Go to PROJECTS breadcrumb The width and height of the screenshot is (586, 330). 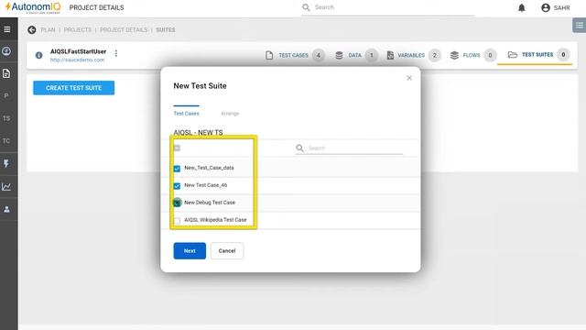click(x=77, y=30)
